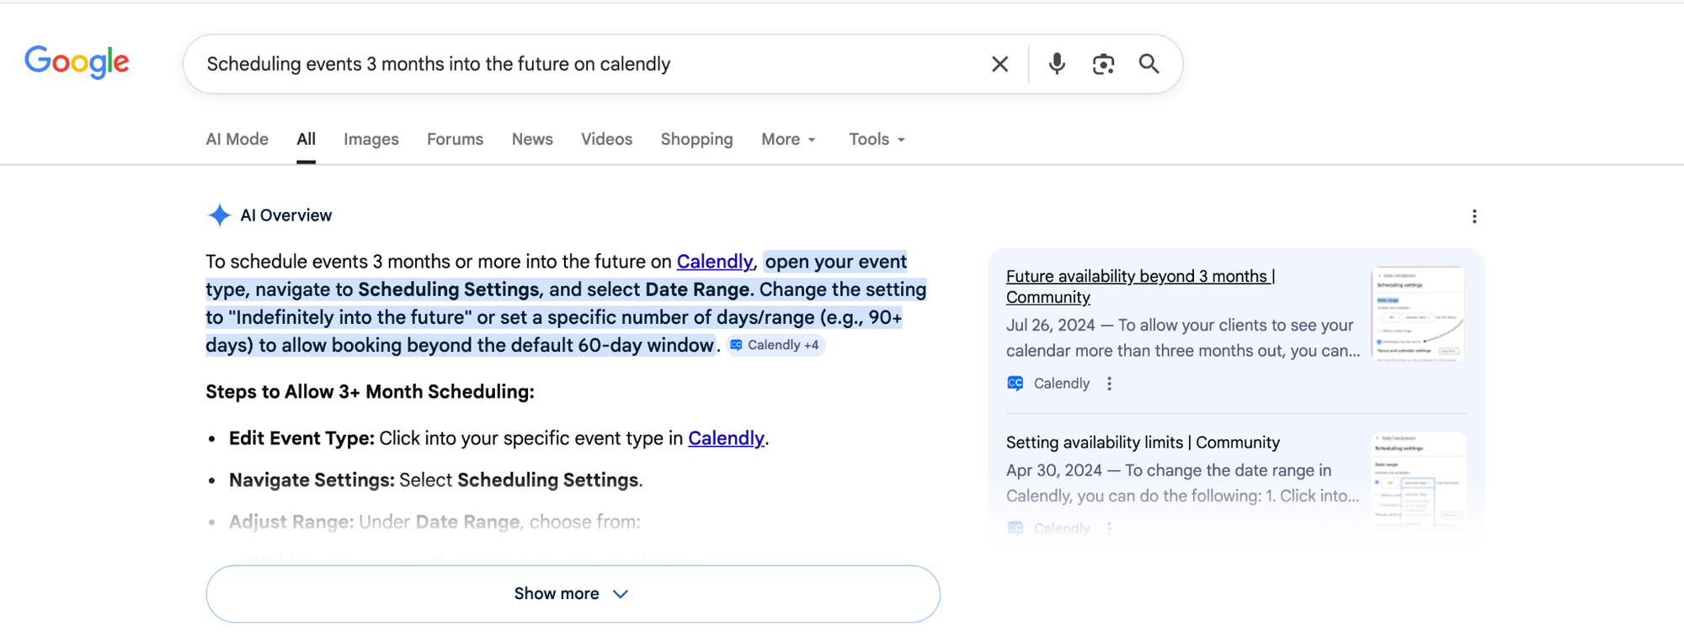The image size is (1684, 642).
Task: Switch to the Images tab
Action: tap(370, 140)
